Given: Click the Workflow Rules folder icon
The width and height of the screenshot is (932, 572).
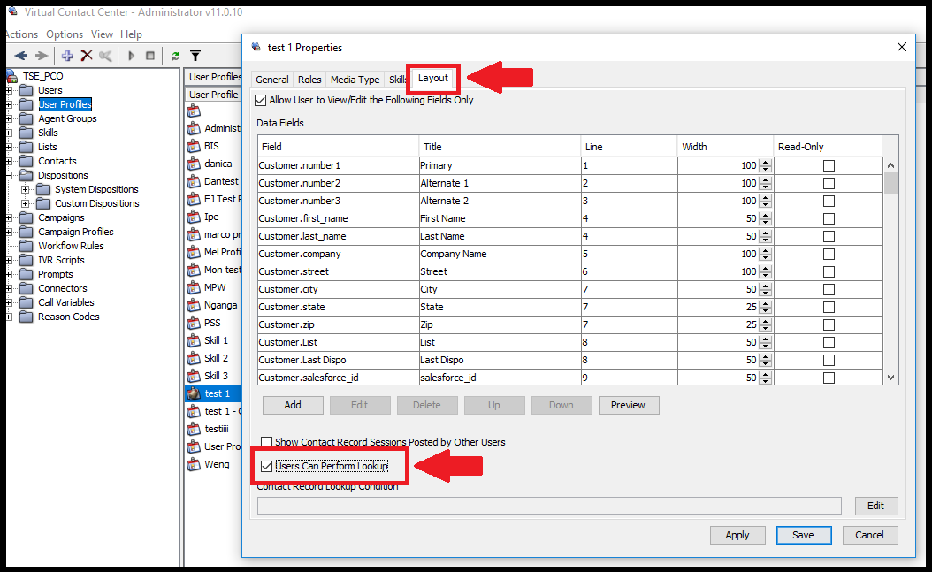Looking at the screenshot, I should click(27, 246).
